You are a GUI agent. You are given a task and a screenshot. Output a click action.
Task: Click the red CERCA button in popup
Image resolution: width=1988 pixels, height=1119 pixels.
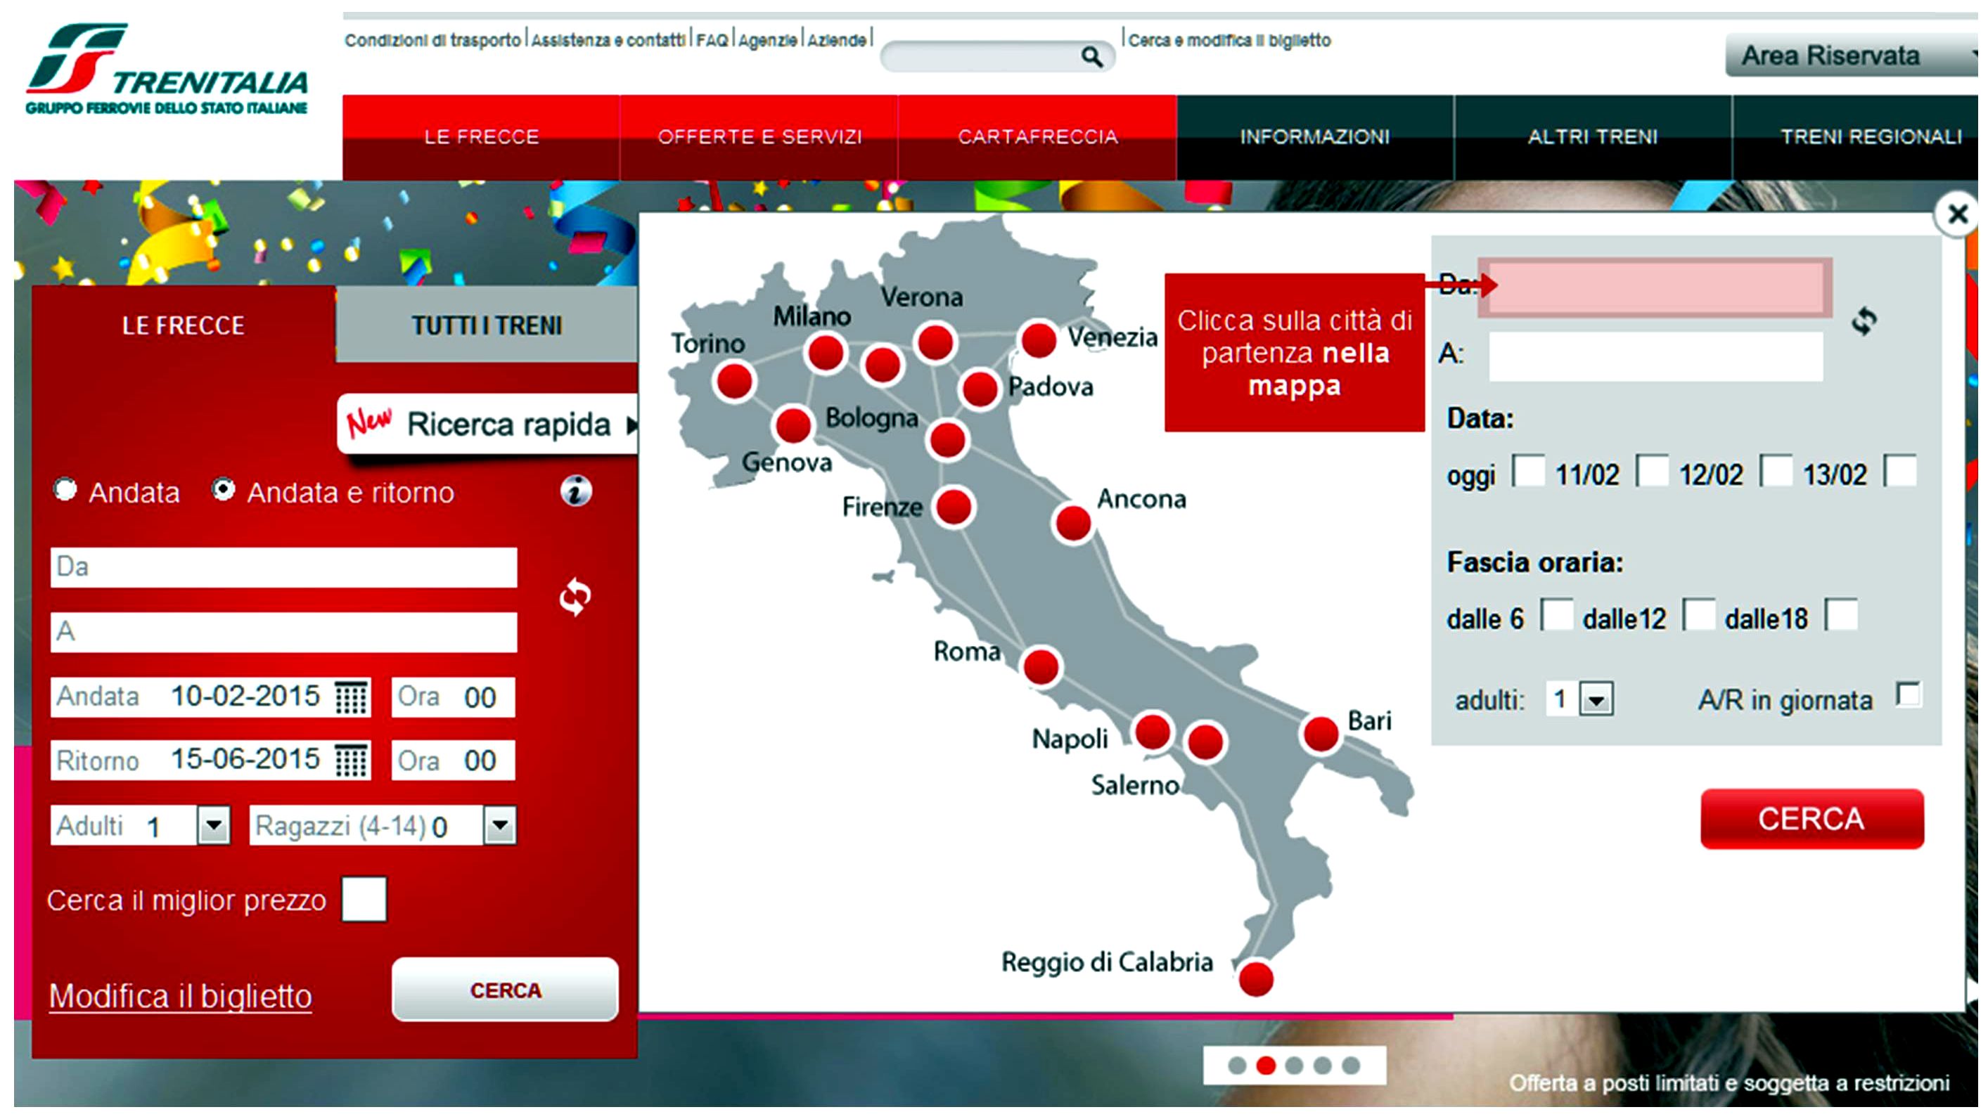tap(1812, 819)
